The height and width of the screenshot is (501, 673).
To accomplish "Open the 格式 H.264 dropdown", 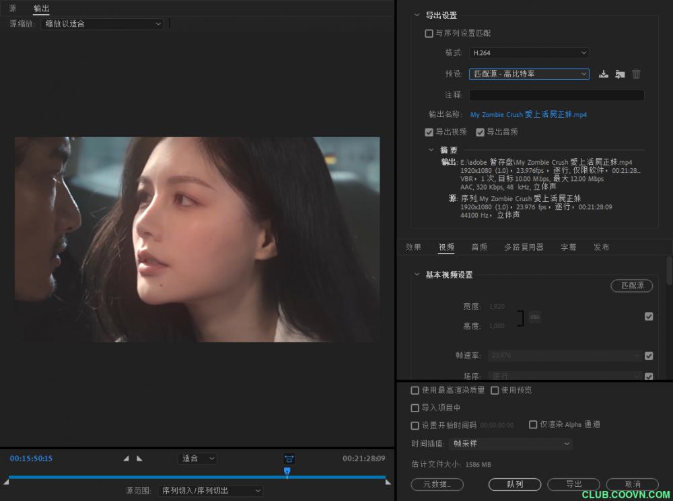I will click(529, 52).
